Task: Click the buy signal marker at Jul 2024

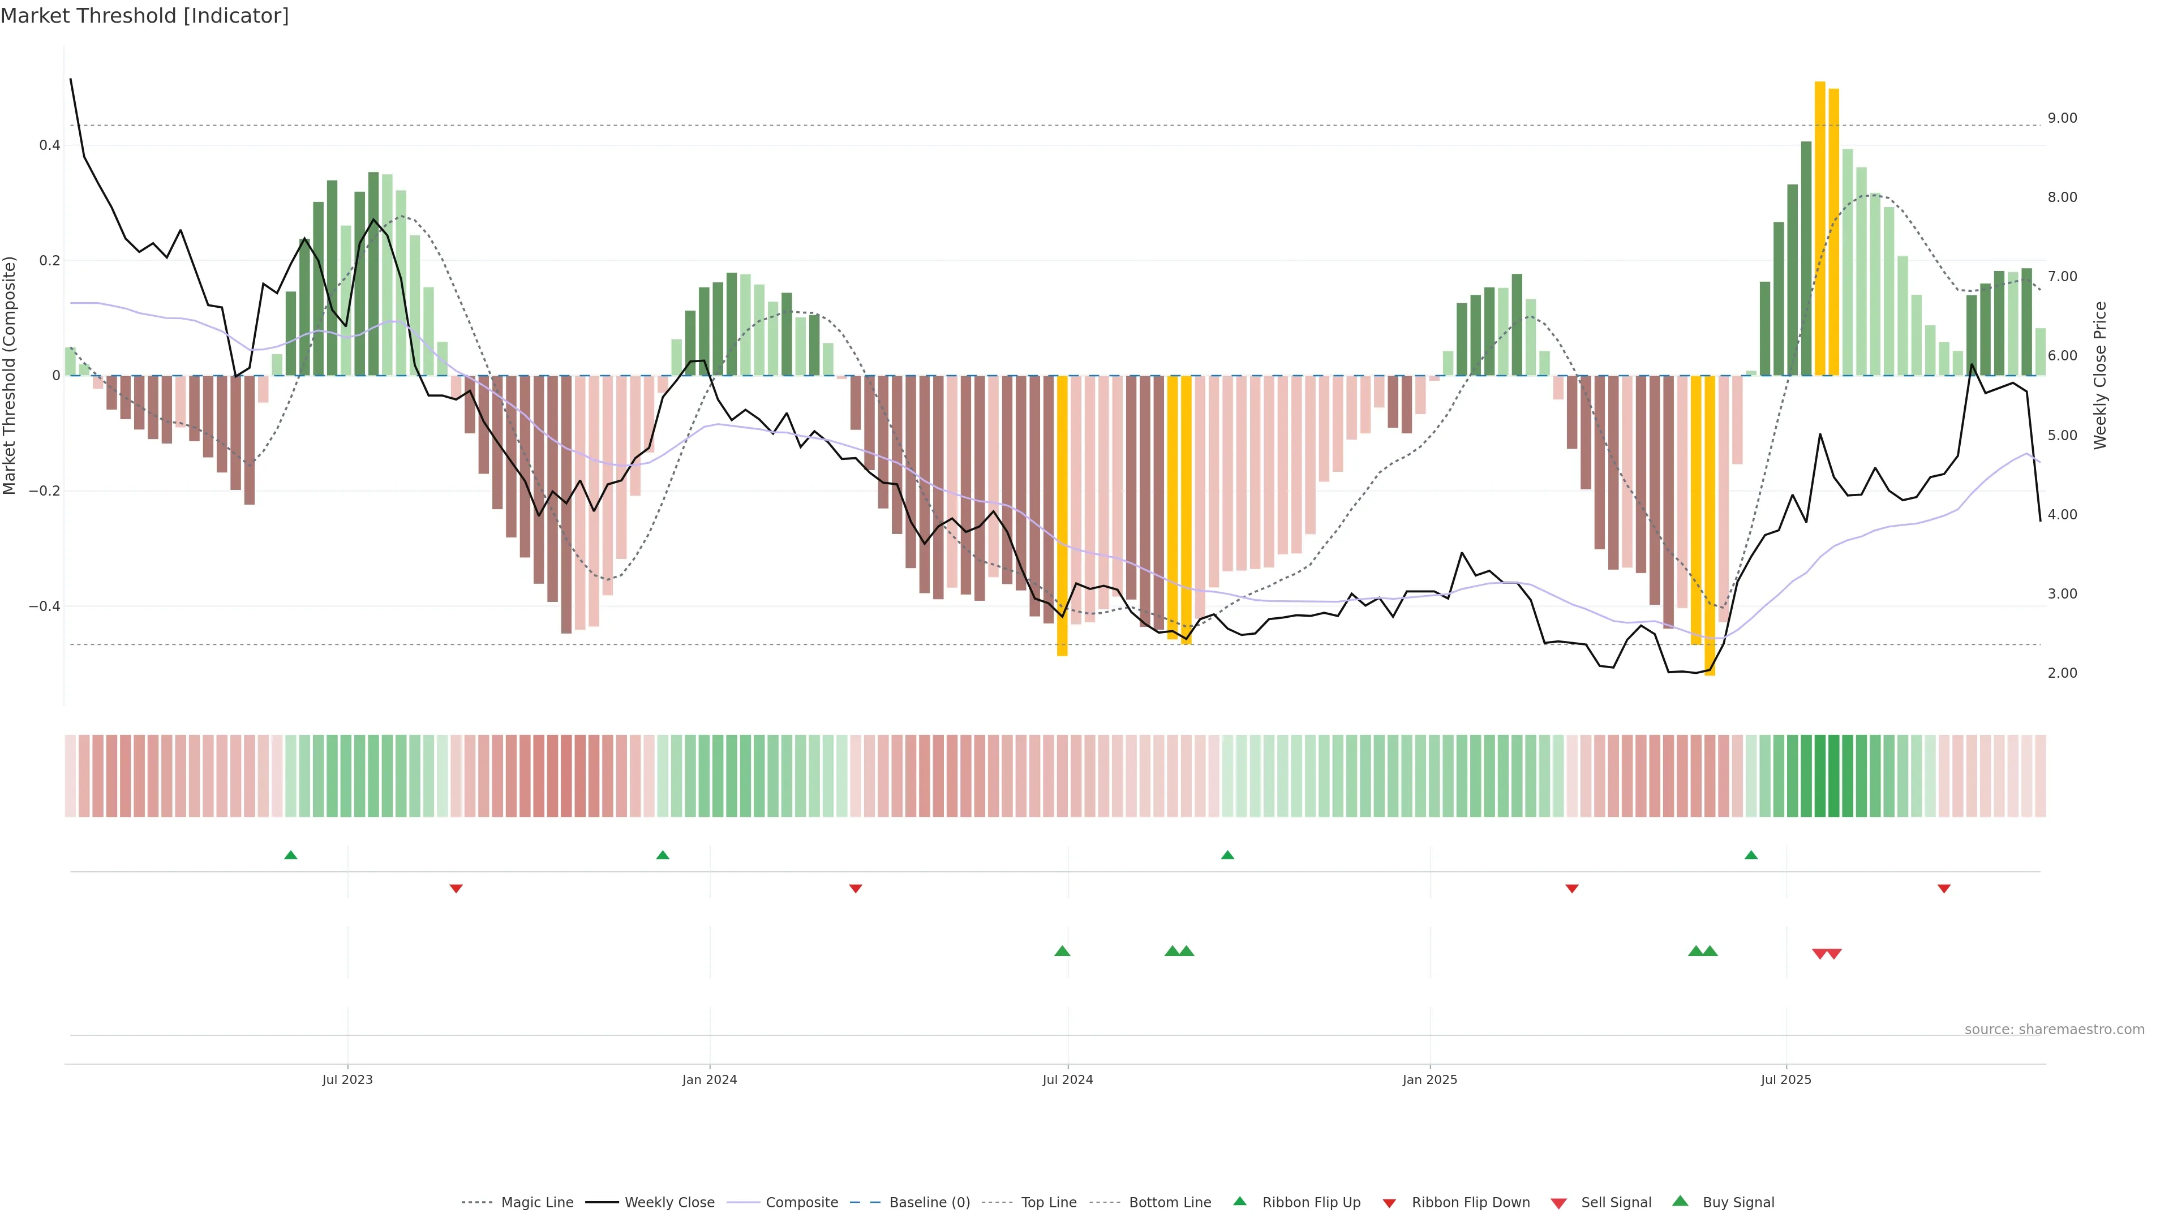Action: pos(1062,951)
